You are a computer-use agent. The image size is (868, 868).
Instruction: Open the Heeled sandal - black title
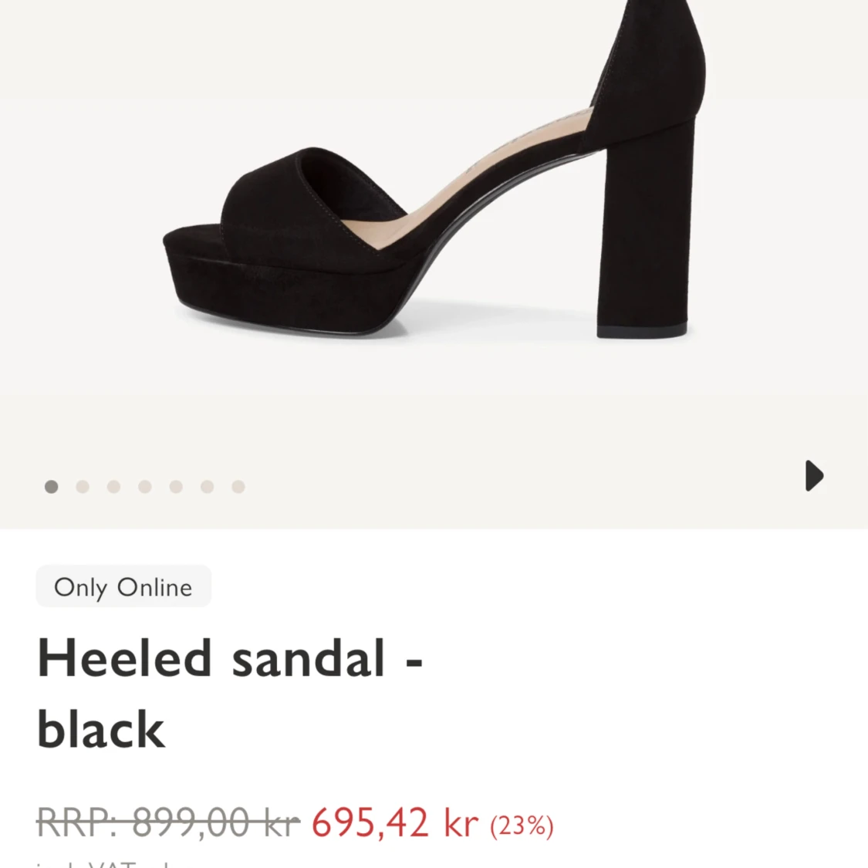[230, 693]
